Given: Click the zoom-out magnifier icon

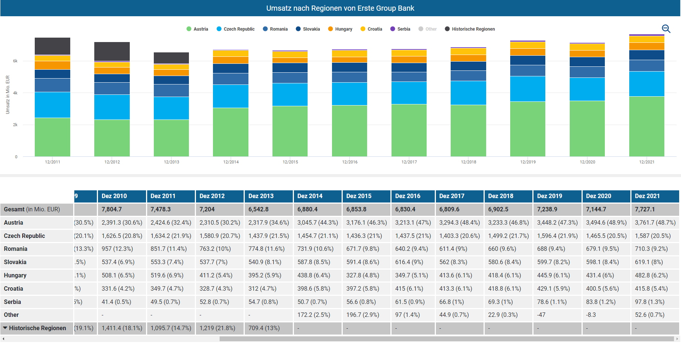Looking at the screenshot, I should pyautogui.click(x=666, y=29).
